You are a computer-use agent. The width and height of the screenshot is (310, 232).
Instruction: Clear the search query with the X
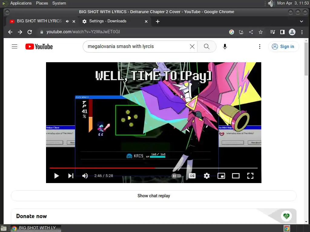pyautogui.click(x=192, y=47)
